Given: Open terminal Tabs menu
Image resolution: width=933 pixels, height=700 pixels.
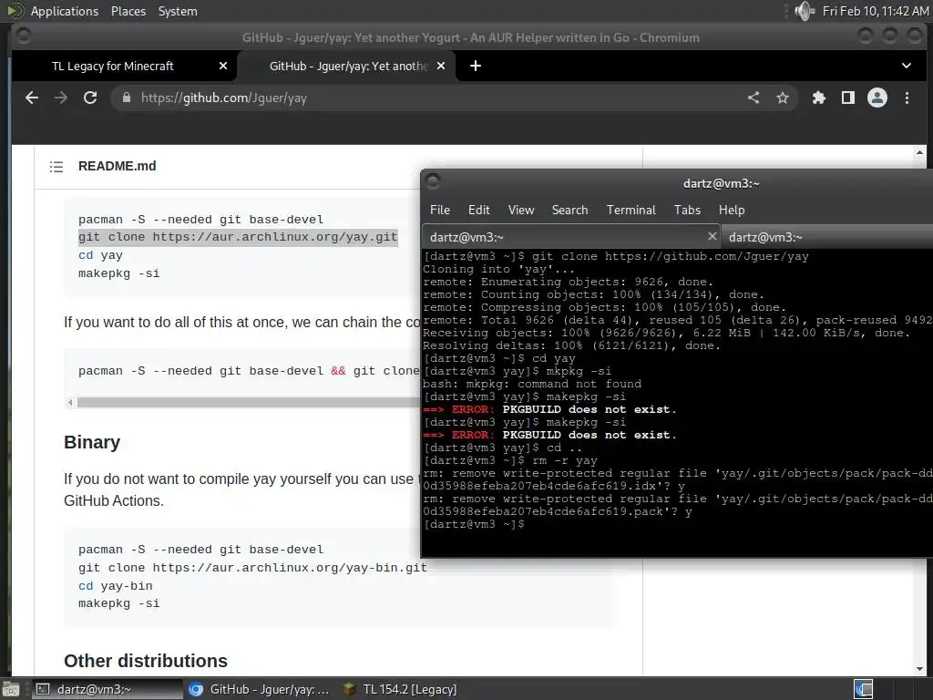Looking at the screenshot, I should click(687, 210).
